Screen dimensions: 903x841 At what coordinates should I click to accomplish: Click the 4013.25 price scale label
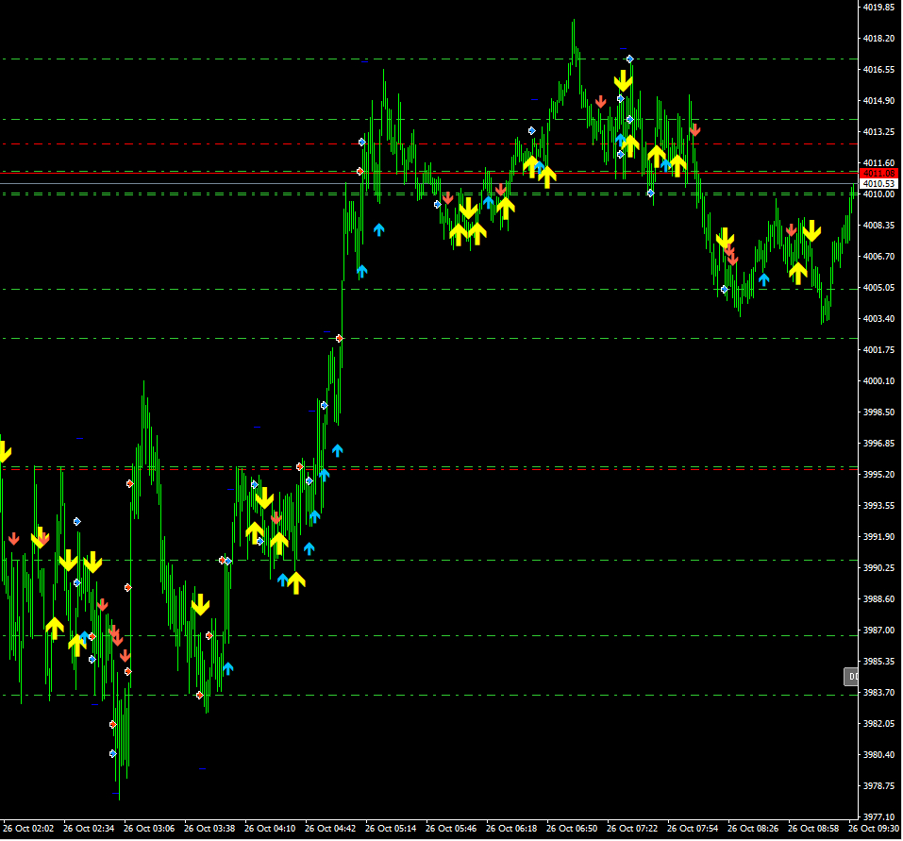pyautogui.click(x=878, y=131)
